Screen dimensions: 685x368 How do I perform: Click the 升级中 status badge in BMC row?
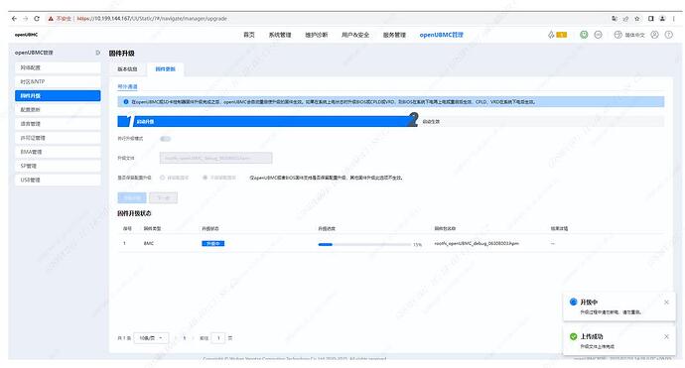212,244
